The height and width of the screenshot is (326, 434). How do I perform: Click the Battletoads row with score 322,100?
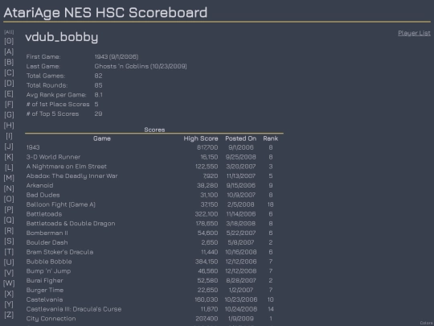[x=44, y=214]
